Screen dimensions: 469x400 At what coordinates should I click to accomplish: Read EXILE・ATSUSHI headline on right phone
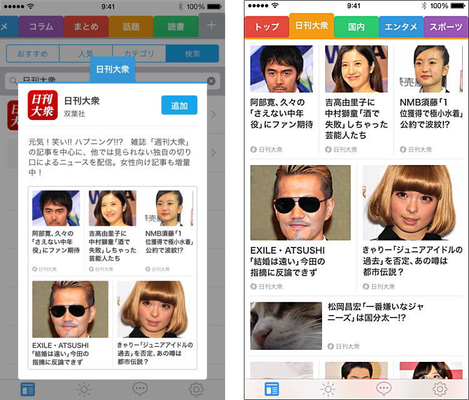click(288, 261)
